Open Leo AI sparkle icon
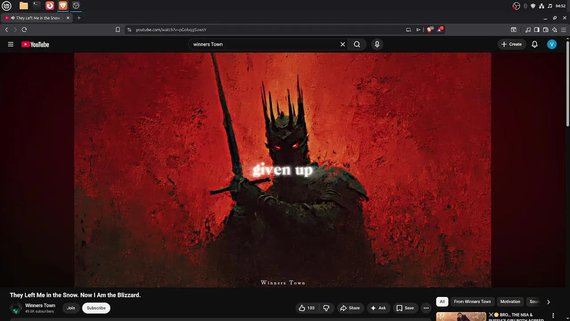This screenshot has width=570, height=321. click(x=554, y=30)
